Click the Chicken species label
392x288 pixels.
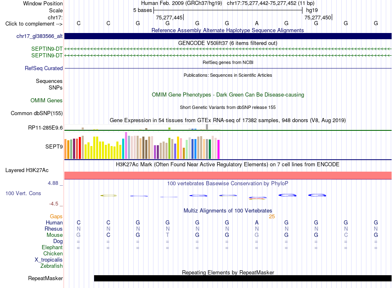click(53, 253)
